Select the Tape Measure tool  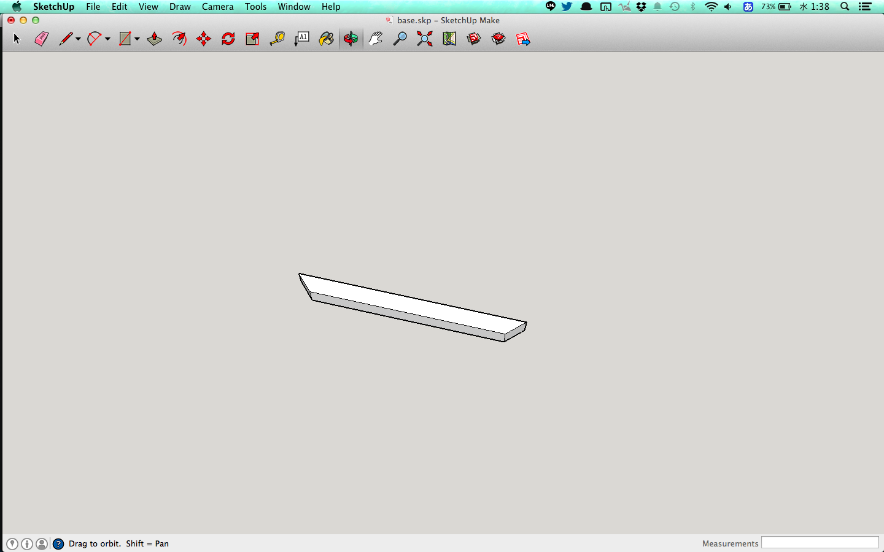point(277,39)
